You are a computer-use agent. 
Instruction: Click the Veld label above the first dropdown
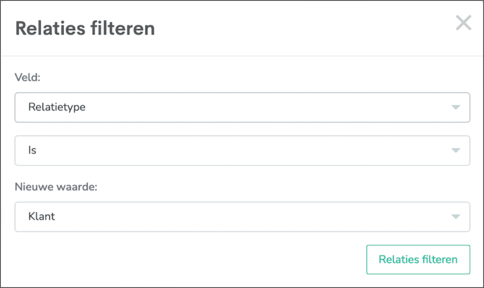pyautogui.click(x=25, y=78)
